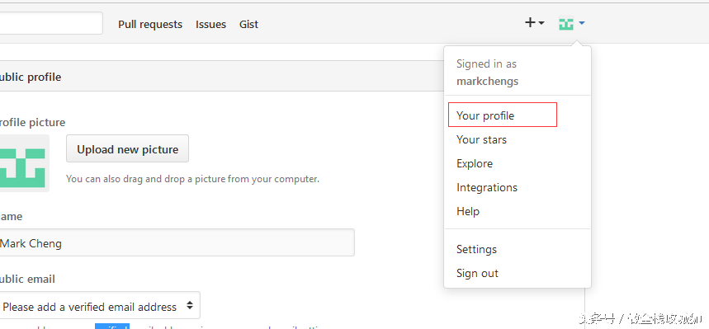
Task: Click the Upload new picture button
Action: pyautogui.click(x=127, y=148)
